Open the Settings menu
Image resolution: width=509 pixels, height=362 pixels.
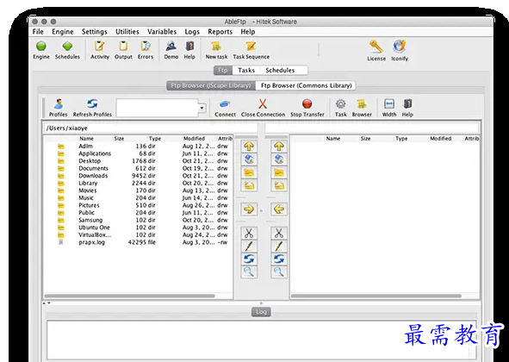tap(95, 32)
